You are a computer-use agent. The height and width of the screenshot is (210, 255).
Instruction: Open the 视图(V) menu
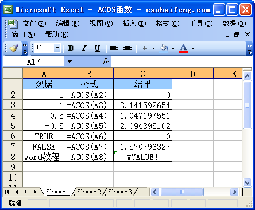(101, 24)
